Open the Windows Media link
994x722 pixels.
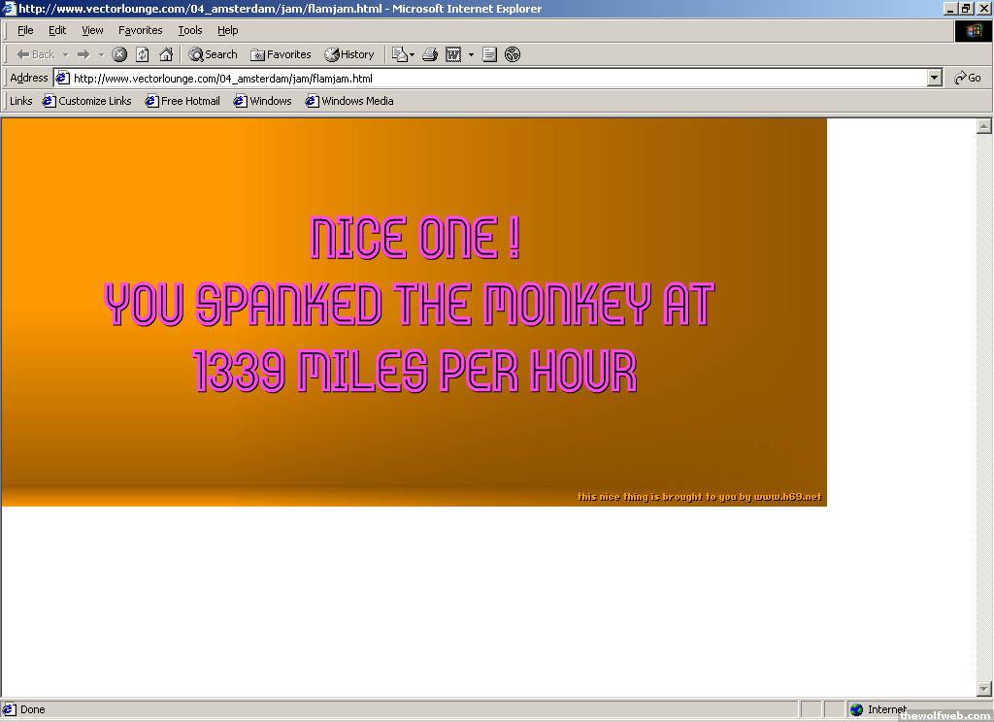point(349,101)
